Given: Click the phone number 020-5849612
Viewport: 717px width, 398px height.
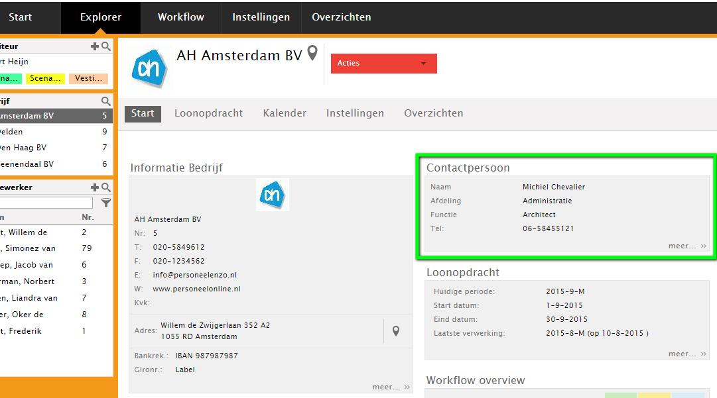Looking at the screenshot, I should coord(179,248).
